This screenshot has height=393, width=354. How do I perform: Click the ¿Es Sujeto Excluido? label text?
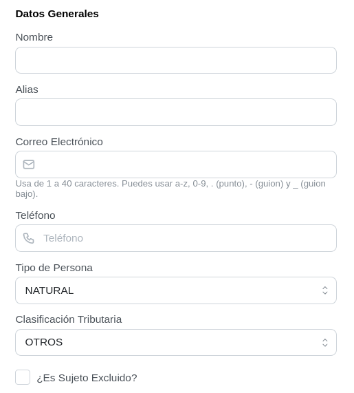coord(87,378)
